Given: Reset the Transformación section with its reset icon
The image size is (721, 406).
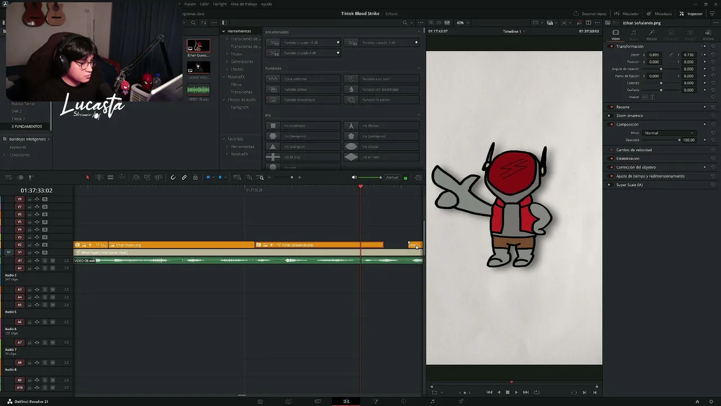Looking at the screenshot, I should (x=713, y=46).
